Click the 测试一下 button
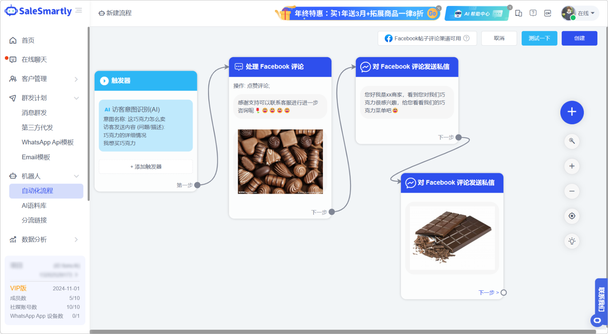This screenshot has height=334, width=608. (539, 38)
